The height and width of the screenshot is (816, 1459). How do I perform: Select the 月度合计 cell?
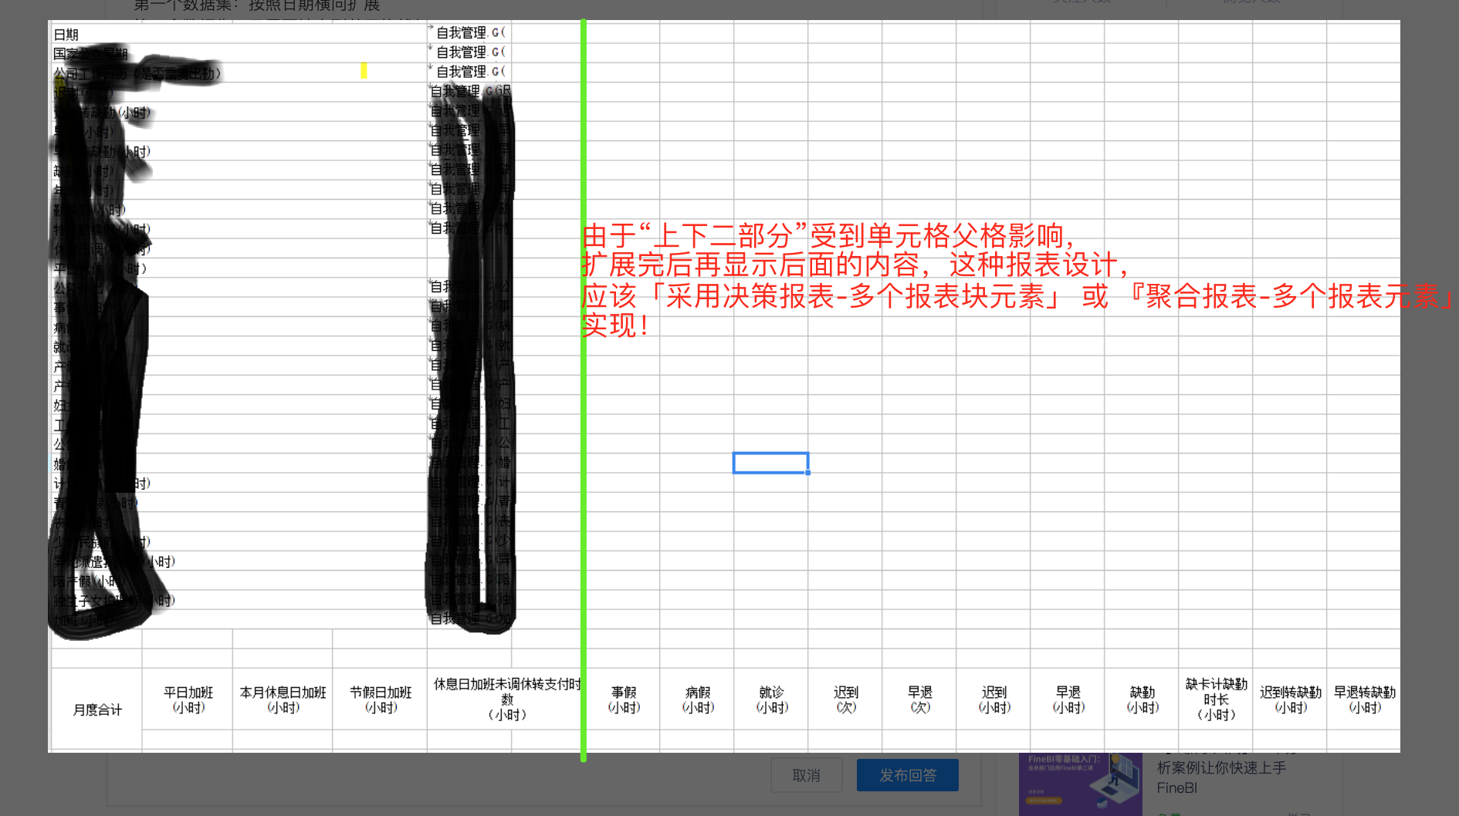point(97,710)
